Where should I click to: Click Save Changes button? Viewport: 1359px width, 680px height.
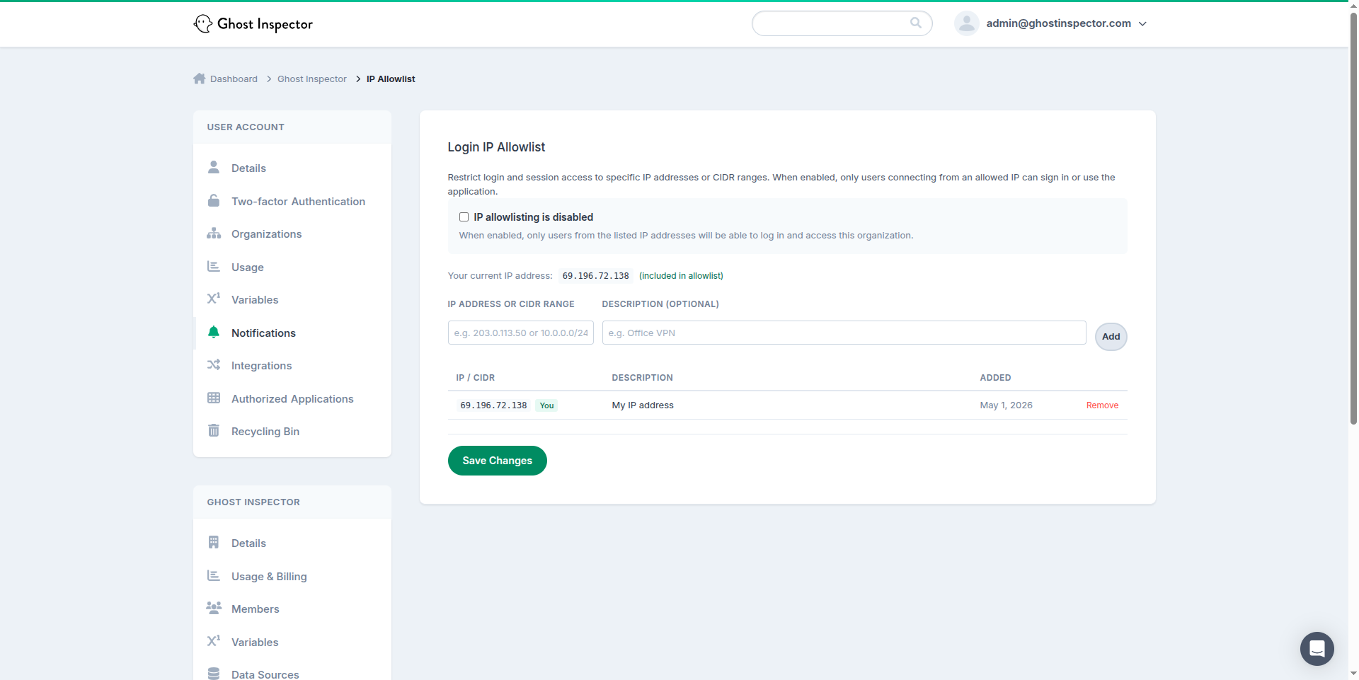497,461
